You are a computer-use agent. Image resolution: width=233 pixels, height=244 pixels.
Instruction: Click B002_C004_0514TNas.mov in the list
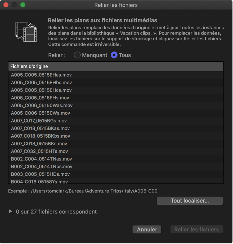point(41,159)
